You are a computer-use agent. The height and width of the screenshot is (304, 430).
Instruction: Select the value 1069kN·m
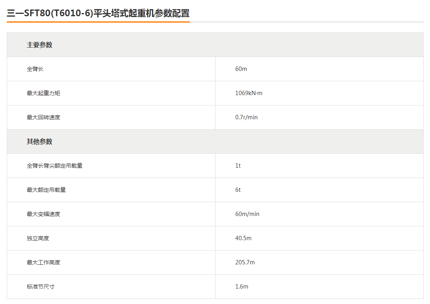[x=249, y=93]
